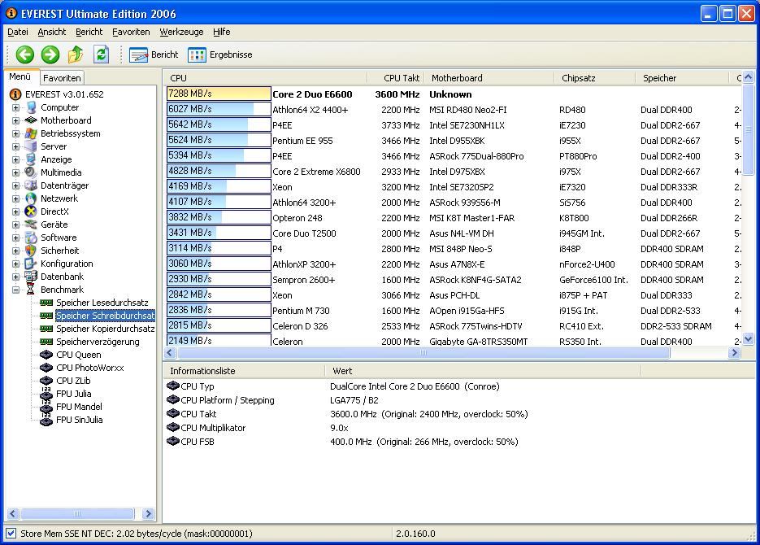Click the Server tree icon

(x=31, y=146)
